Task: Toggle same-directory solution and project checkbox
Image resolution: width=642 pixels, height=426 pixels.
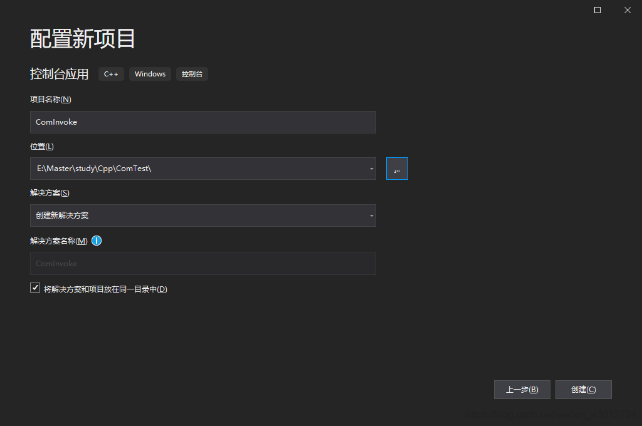Action: (x=35, y=288)
